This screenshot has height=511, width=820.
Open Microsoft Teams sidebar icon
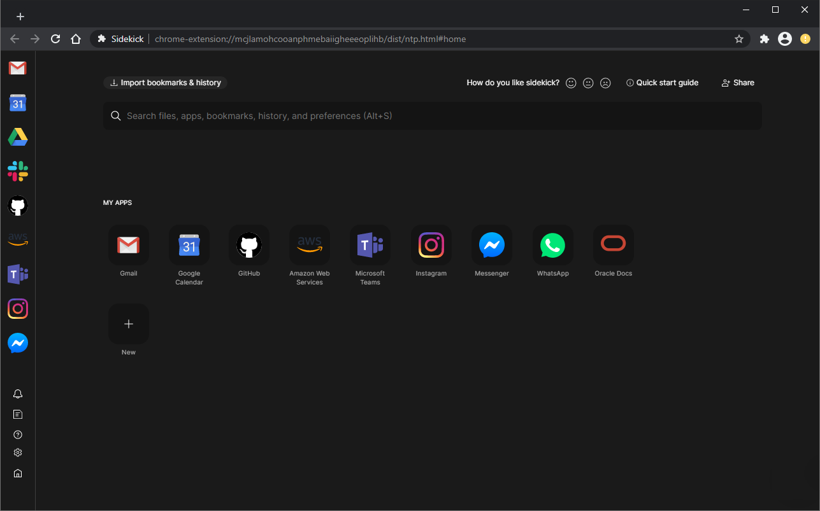[x=18, y=274]
